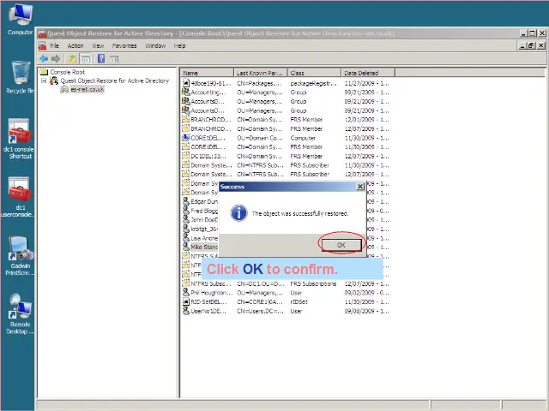This screenshot has width=549, height=411.
Task: Collapse the Quest Object Restore tree node
Action: (45, 80)
